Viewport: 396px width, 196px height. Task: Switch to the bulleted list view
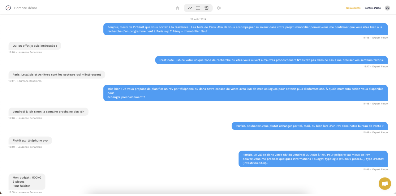pyautogui.click(x=198, y=8)
